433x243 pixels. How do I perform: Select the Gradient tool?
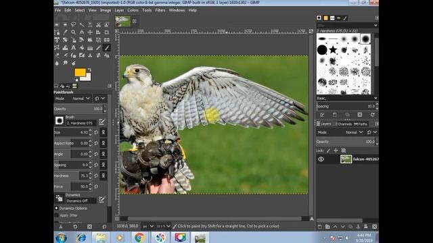pos(90,48)
